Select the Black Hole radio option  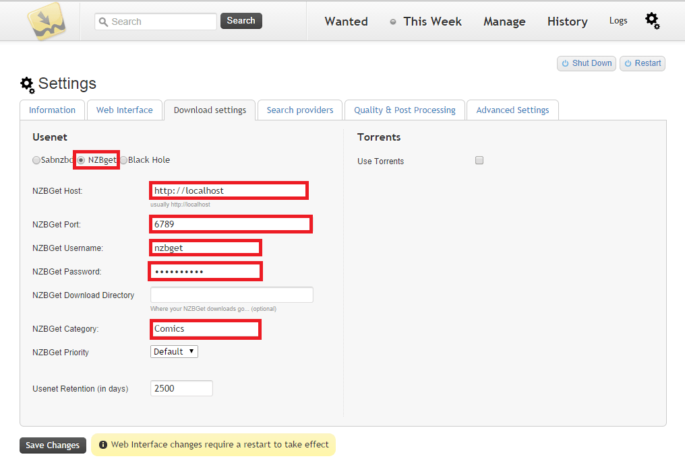tap(124, 161)
